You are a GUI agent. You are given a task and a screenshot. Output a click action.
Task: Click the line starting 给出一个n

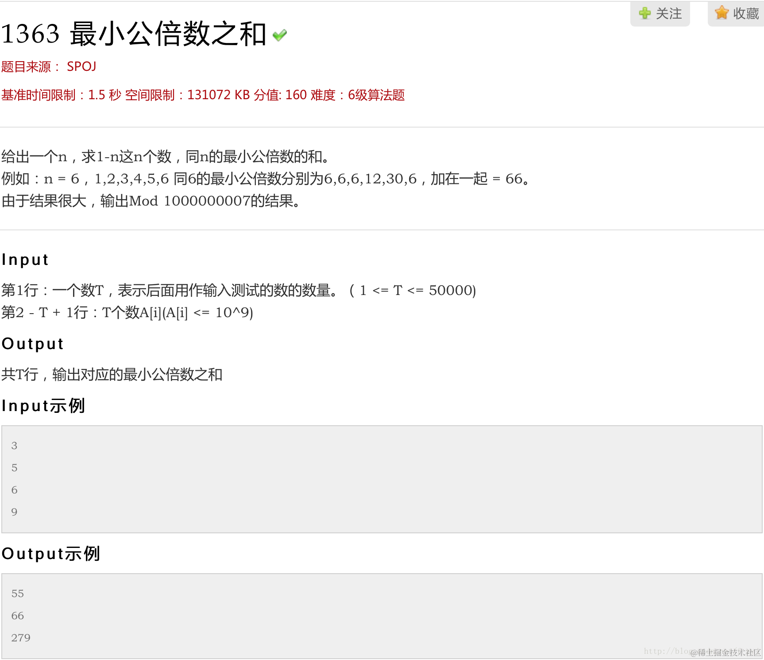click(165, 157)
